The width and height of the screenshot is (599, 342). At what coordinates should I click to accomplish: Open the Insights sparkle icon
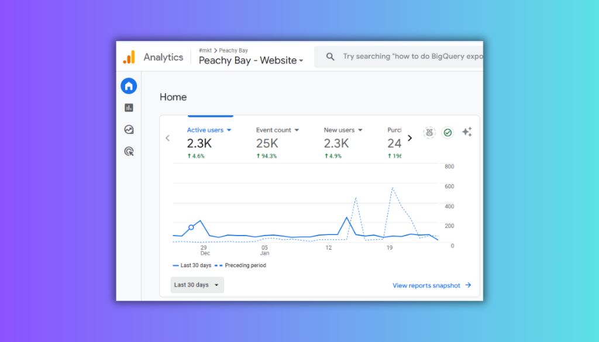[x=467, y=132]
